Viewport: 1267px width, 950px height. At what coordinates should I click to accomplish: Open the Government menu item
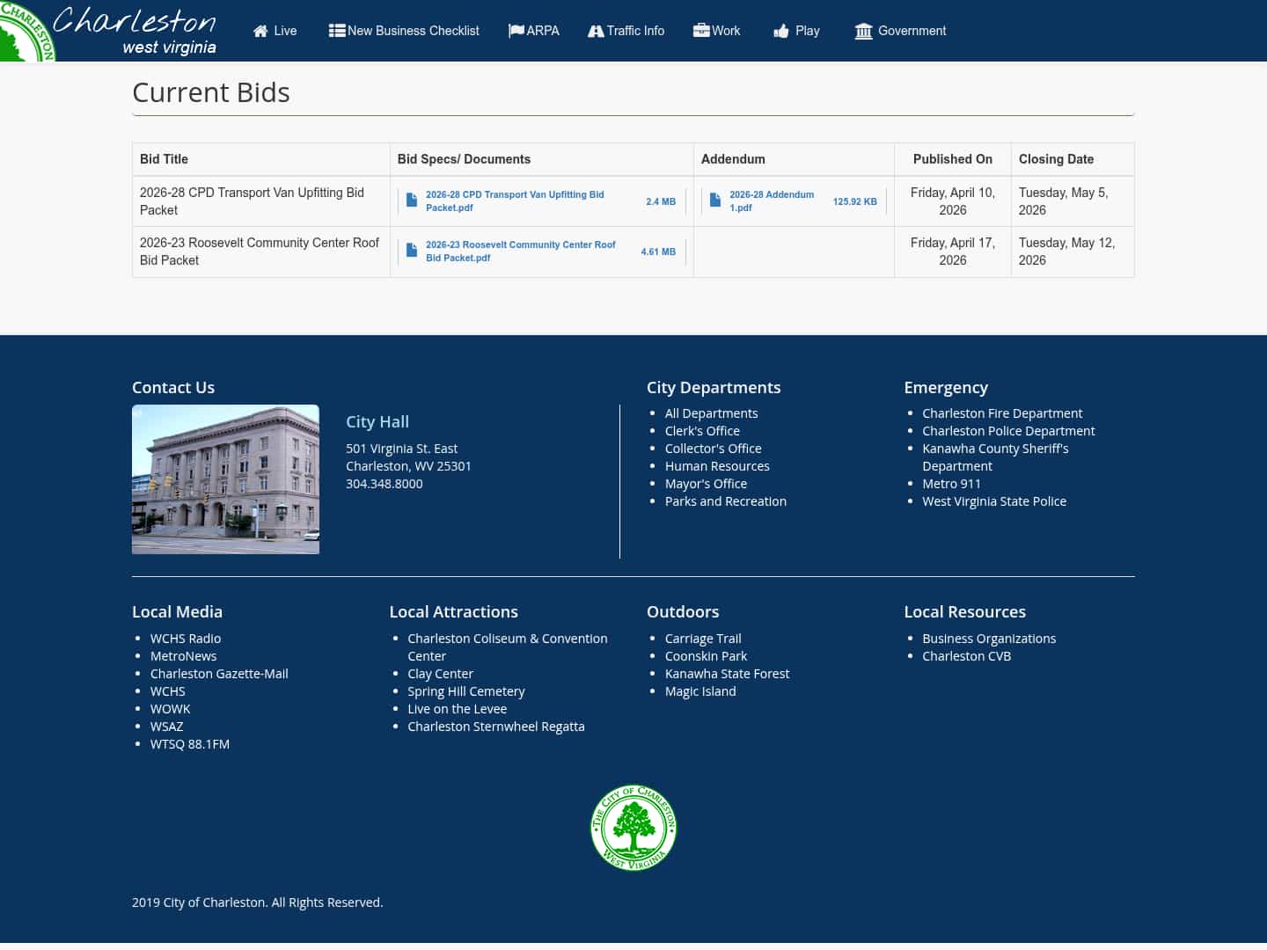912,31
